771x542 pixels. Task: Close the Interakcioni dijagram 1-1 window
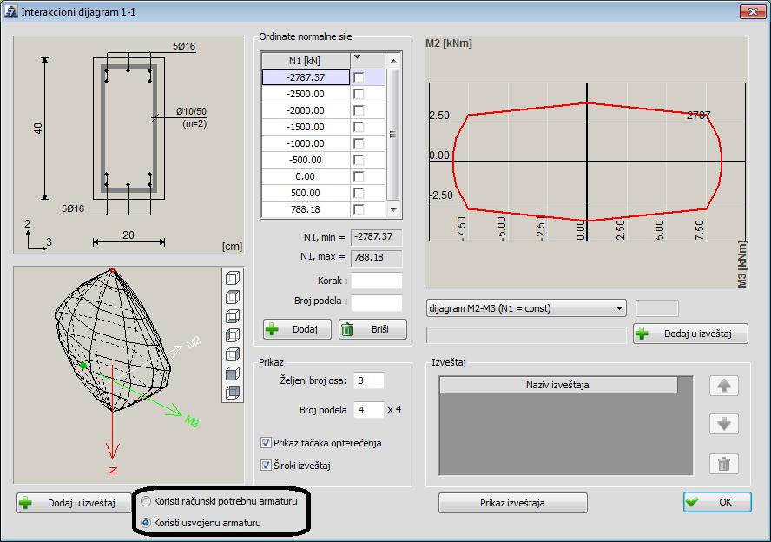click(752, 11)
